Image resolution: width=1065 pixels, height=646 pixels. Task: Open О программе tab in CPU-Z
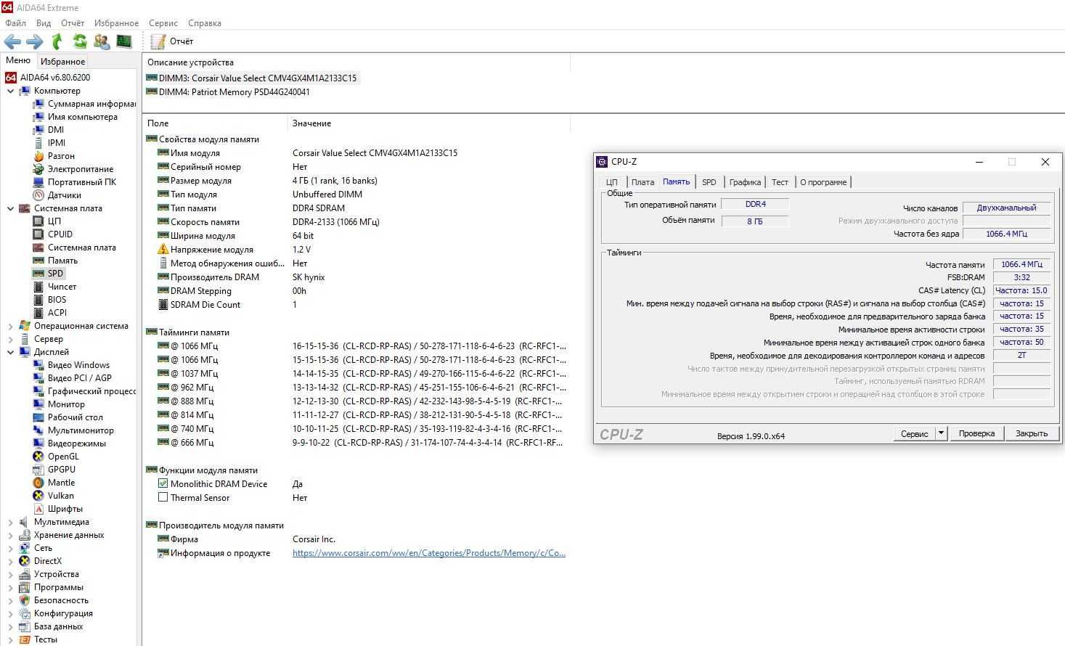pyautogui.click(x=823, y=182)
